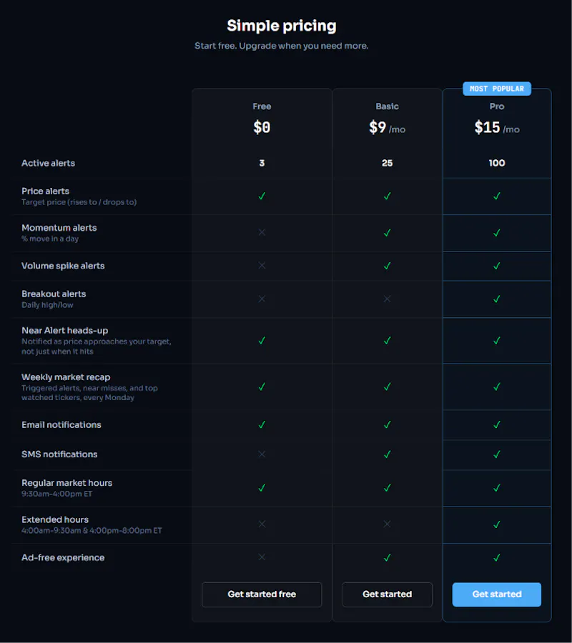Viewport: 572px width, 643px height.
Task: Click X mark for Momentum alerts in Free column
Action: coord(262,232)
